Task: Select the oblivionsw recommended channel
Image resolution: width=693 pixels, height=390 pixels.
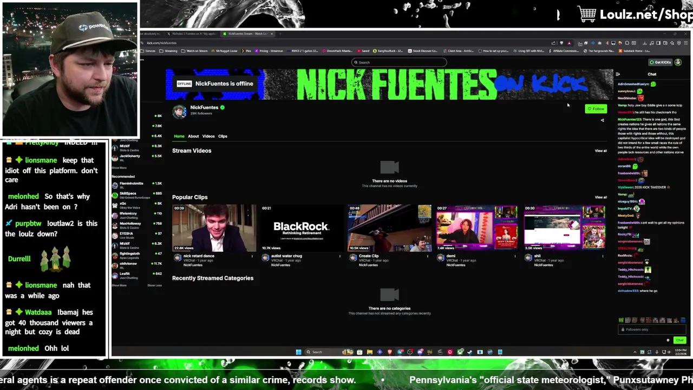Action: [136, 265]
